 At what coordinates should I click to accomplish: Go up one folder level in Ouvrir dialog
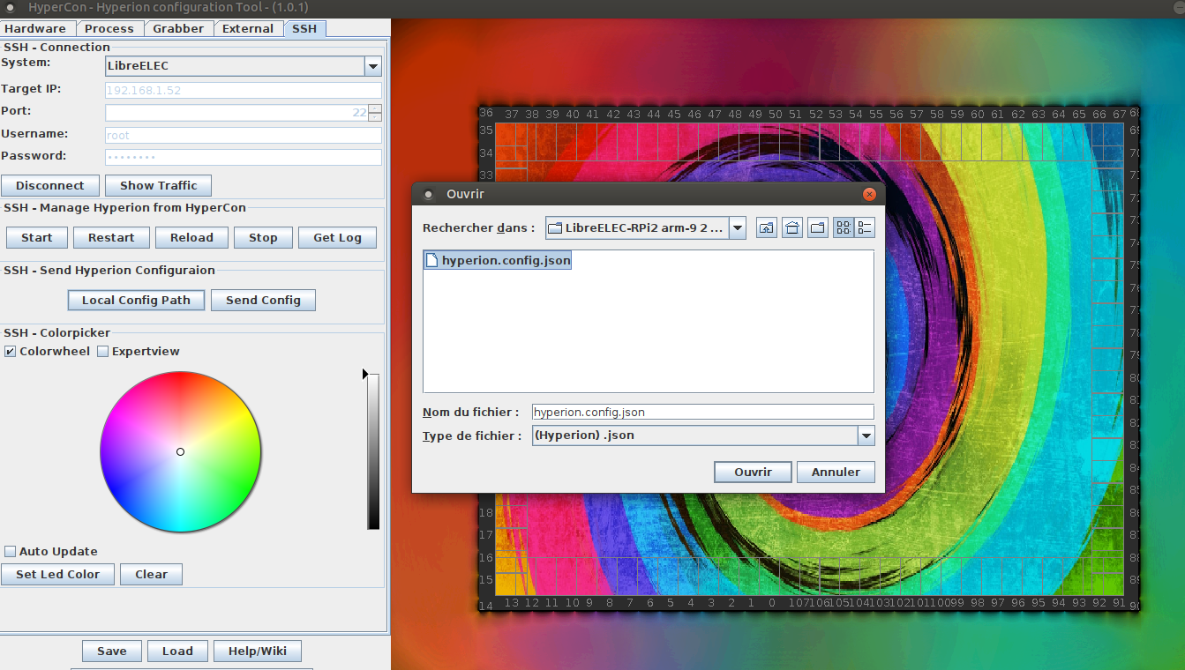(x=767, y=227)
